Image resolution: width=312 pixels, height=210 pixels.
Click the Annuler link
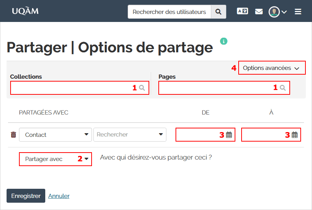click(x=59, y=196)
